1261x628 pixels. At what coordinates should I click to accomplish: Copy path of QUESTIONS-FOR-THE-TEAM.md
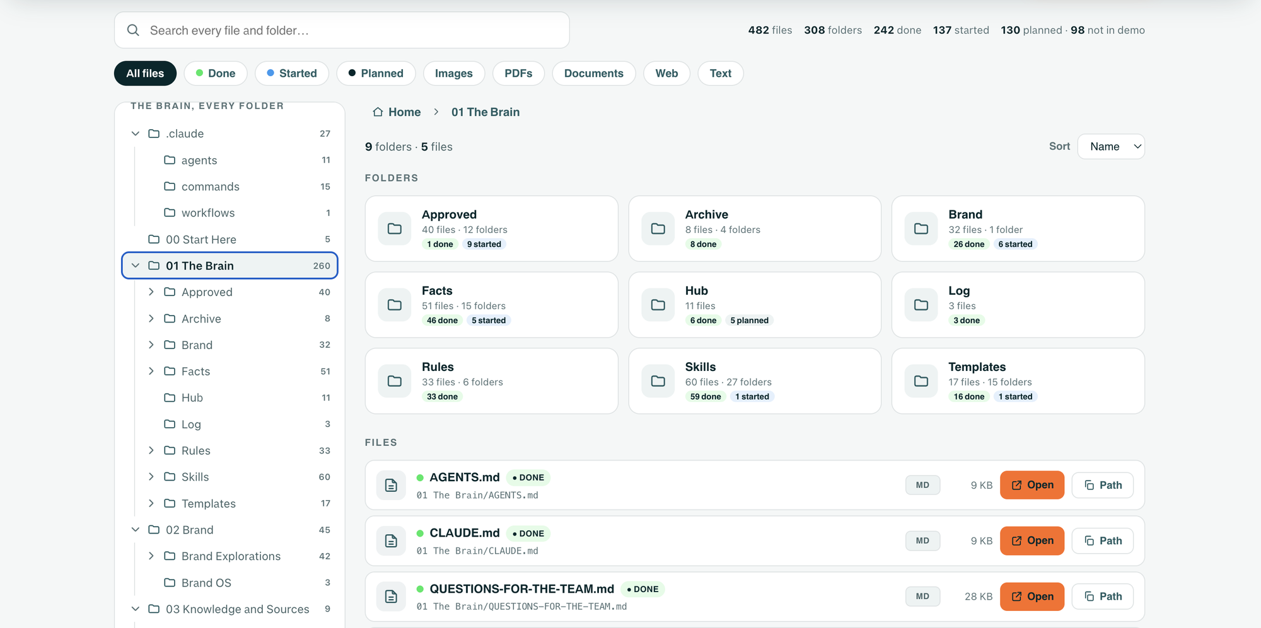pyautogui.click(x=1103, y=597)
